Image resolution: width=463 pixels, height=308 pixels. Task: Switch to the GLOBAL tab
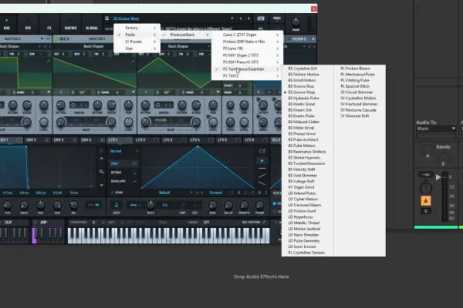click(92, 24)
